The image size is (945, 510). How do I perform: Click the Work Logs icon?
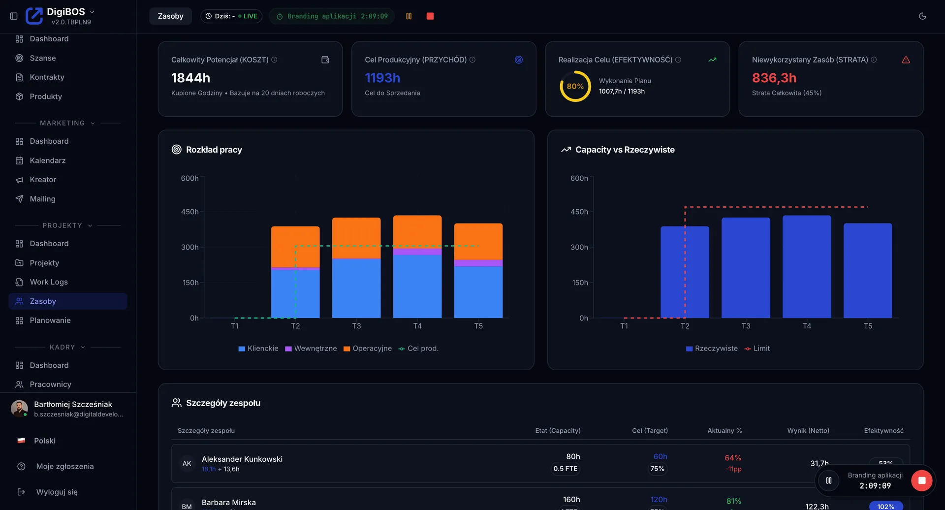coord(19,282)
